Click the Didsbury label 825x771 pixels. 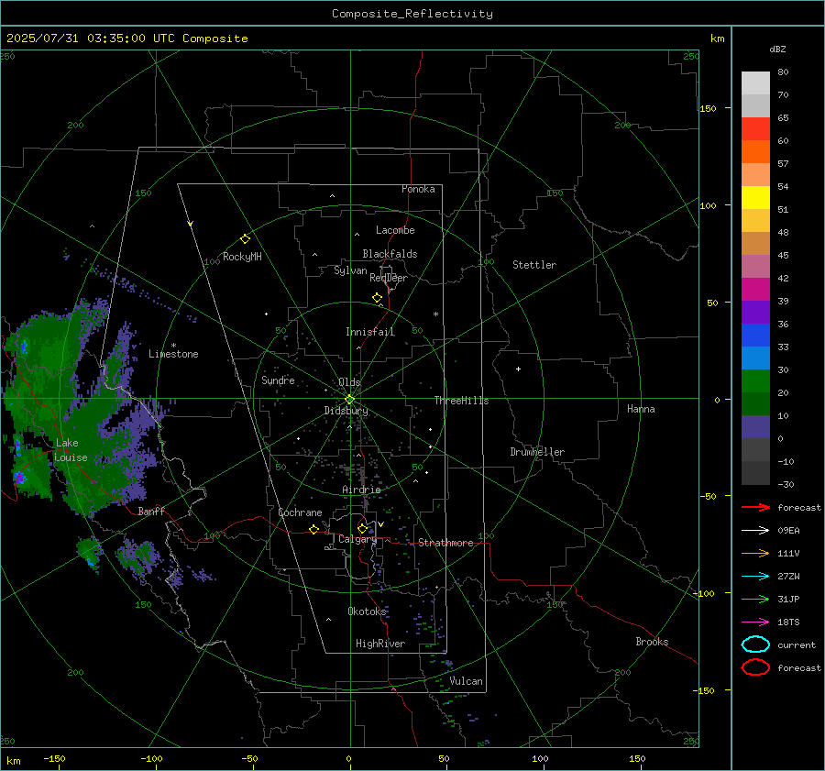(346, 411)
